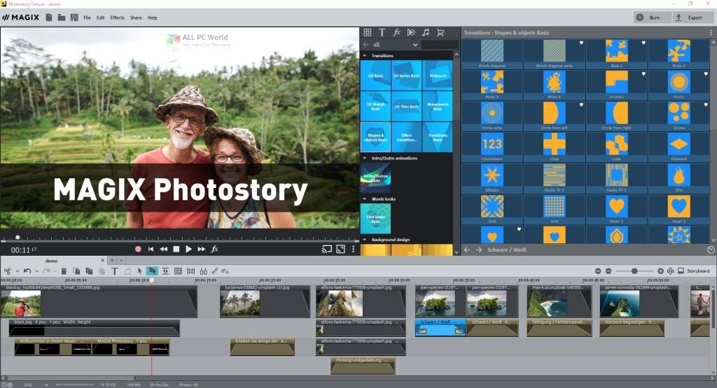Open the File menu
The image size is (717, 388).
coord(87,17)
